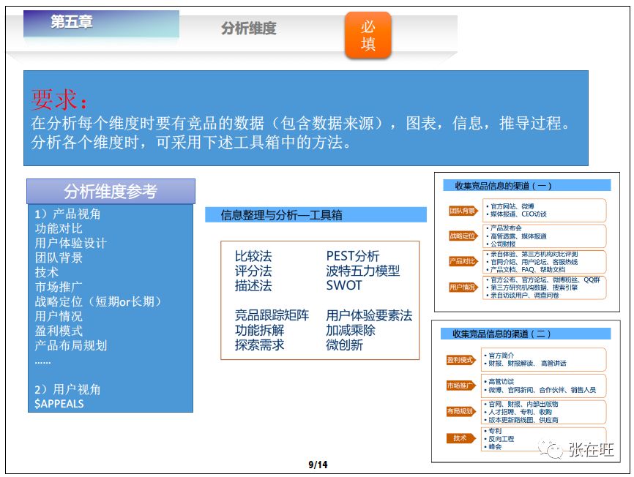Click the orange 市场推广 arrow tag

click(461, 386)
